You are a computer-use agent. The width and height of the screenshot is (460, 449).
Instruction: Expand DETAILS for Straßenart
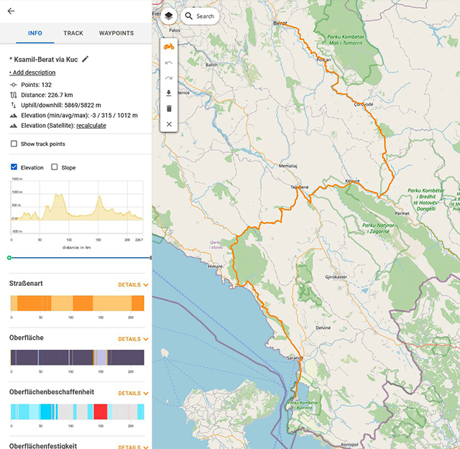pos(133,284)
